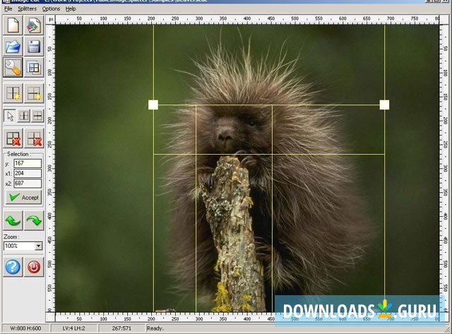This screenshot has height=334, width=452.
Task: Click the delete splitter red X icon
Action: point(13,138)
